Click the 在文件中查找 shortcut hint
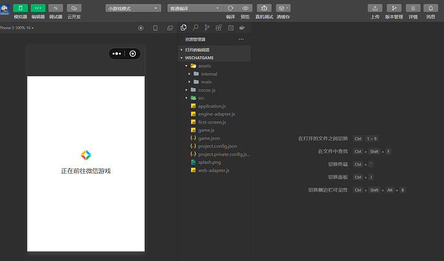Screen dimensions: 444x261 (x=333, y=151)
